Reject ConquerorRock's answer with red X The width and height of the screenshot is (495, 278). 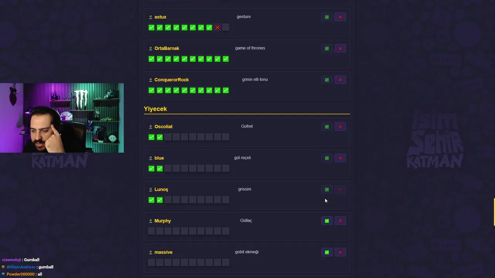tap(340, 80)
